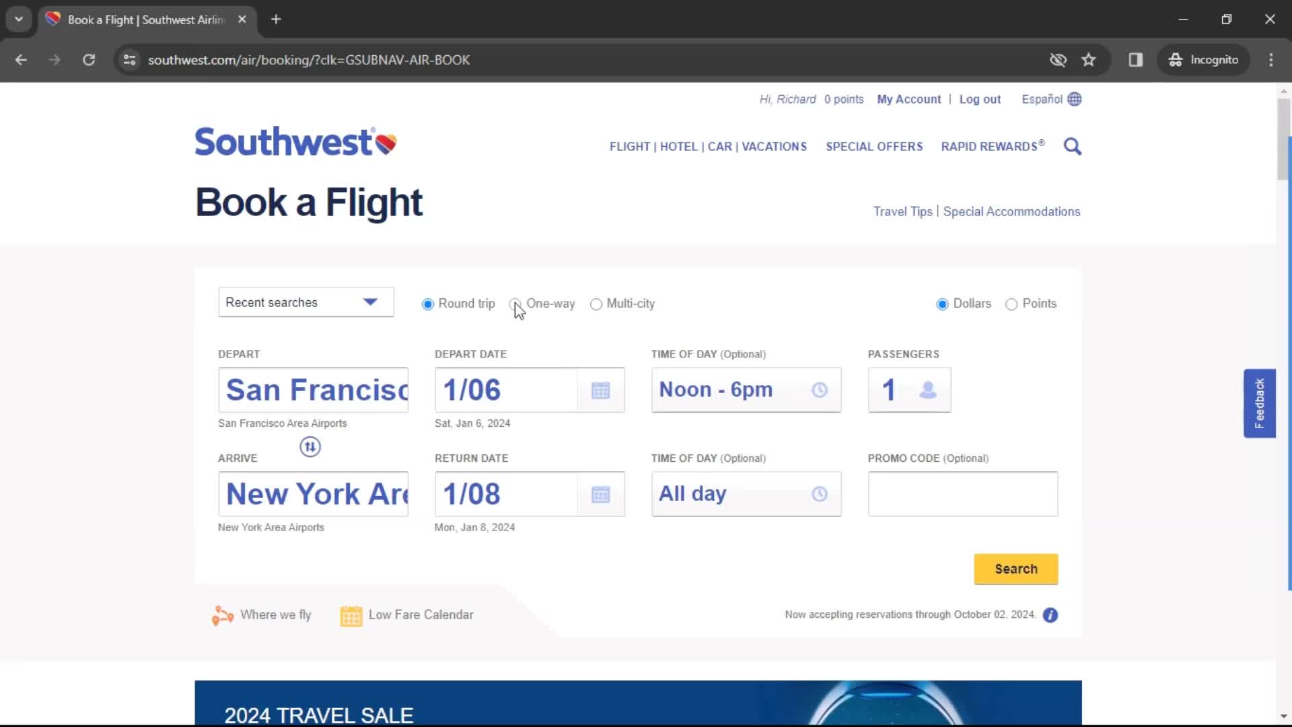Image resolution: width=1292 pixels, height=727 pixels.
Task: Open the calendar for depart date
Action: click(601, 390)
